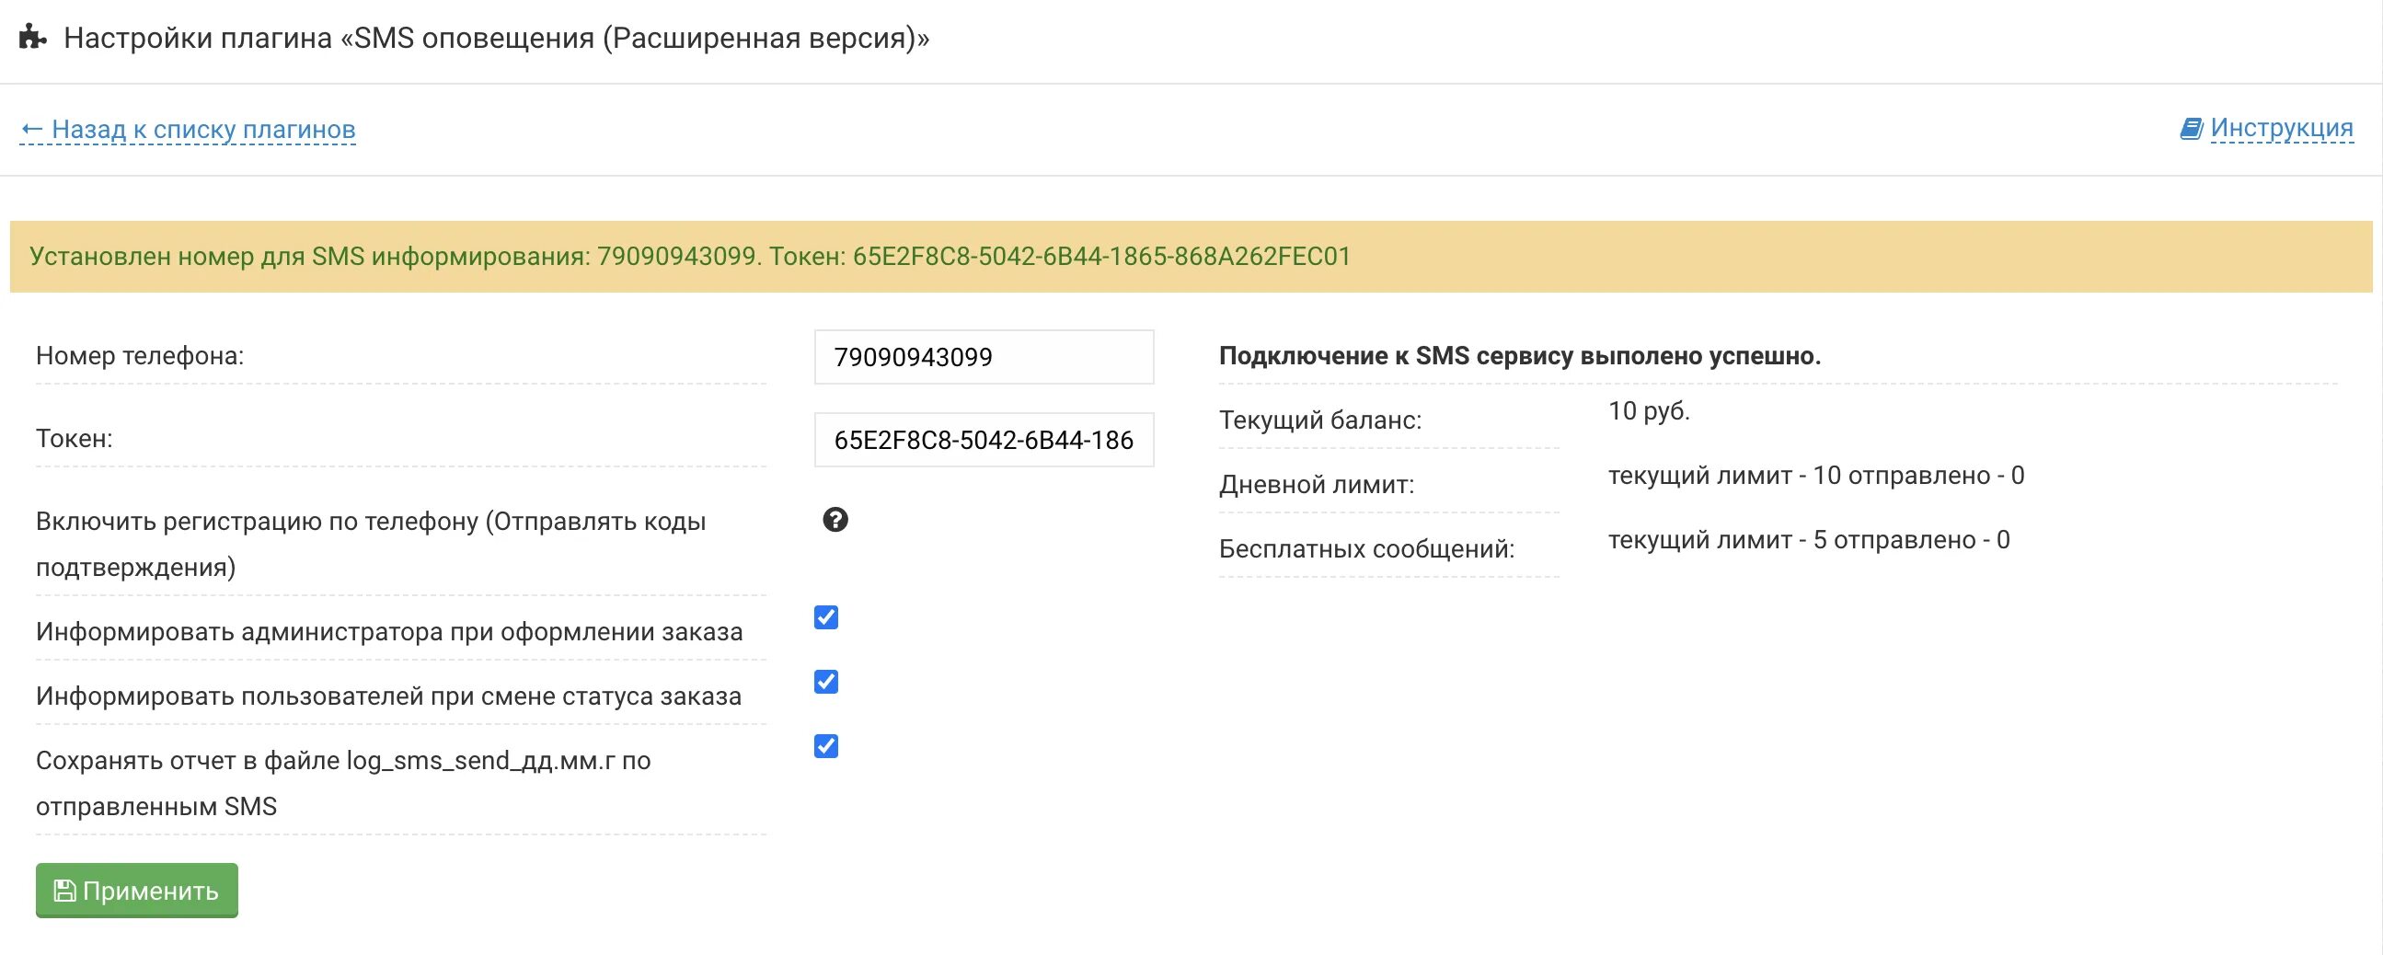Click the green Применить button
Screen dimensions: 2383x955
coord(137,891)
